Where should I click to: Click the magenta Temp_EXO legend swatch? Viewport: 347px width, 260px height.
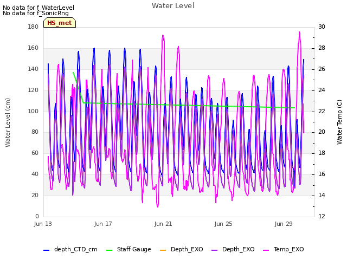266,250
